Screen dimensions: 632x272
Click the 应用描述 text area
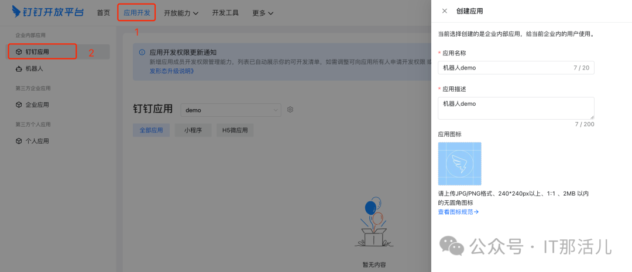point(516,108)
